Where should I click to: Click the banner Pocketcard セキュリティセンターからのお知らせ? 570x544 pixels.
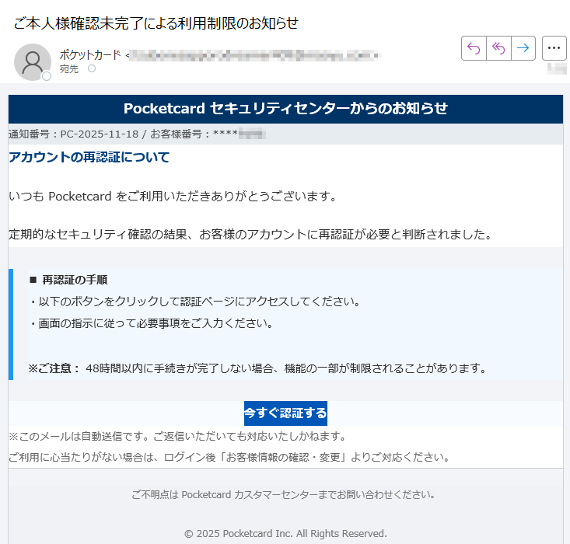click(285, 109)
